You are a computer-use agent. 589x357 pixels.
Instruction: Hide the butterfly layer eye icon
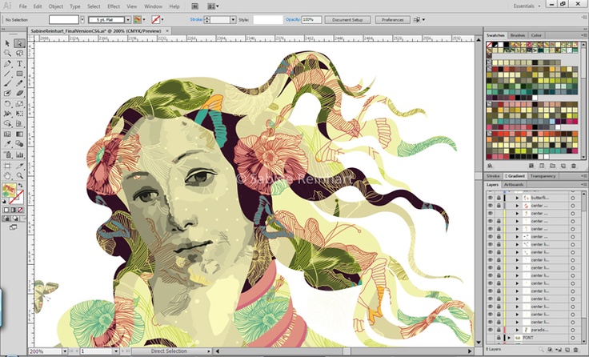[x=491, y=197]
